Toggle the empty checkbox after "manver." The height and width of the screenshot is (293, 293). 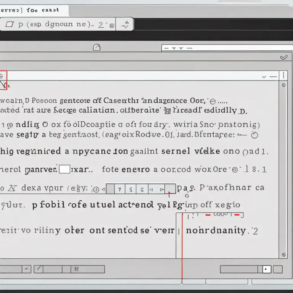coord(64,169)
